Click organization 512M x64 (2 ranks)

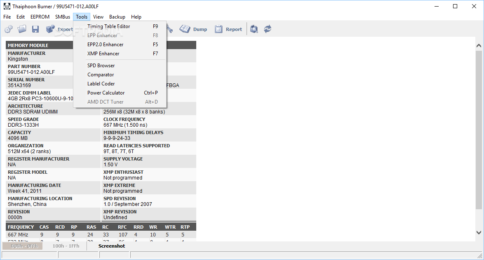29,151
